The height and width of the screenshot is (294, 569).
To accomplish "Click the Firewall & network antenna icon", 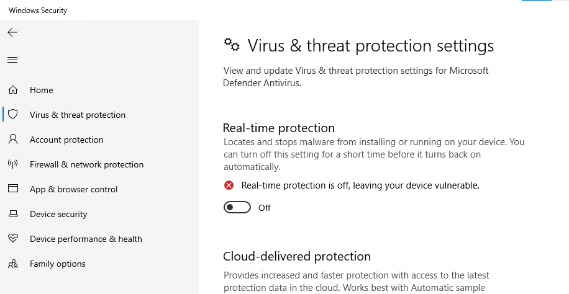I will [x=12, y=164].
